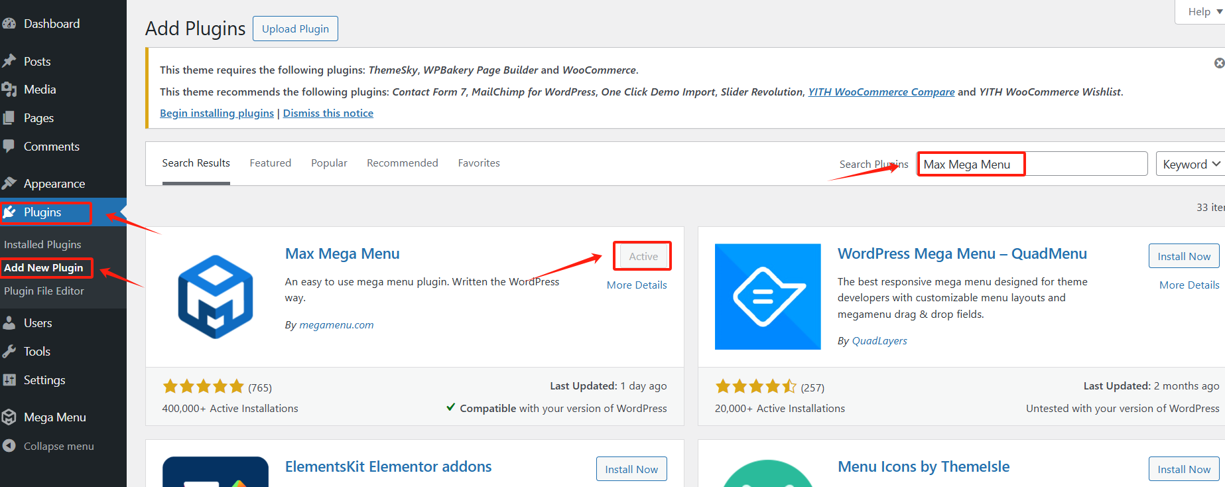Image resolution: width=1225 pixels, height=487 pixels.
Task: Click the Max Mega Menu star rating
Action: (x=204, y=387)
